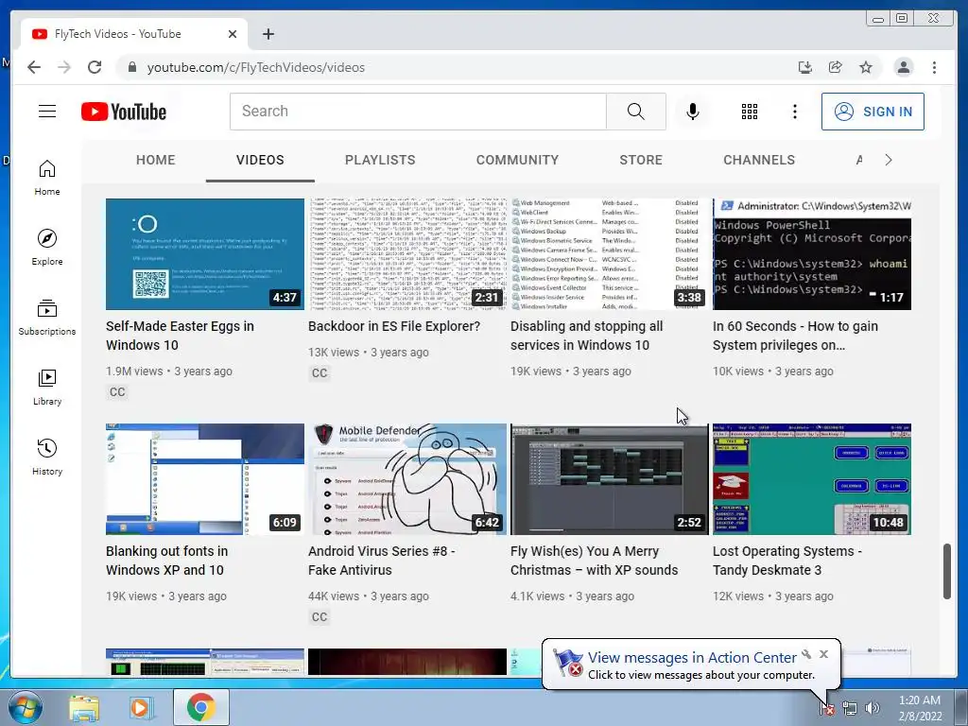Dismiss the Action Center notification balloon
The image size is (968, 726).
click(823, 654)
